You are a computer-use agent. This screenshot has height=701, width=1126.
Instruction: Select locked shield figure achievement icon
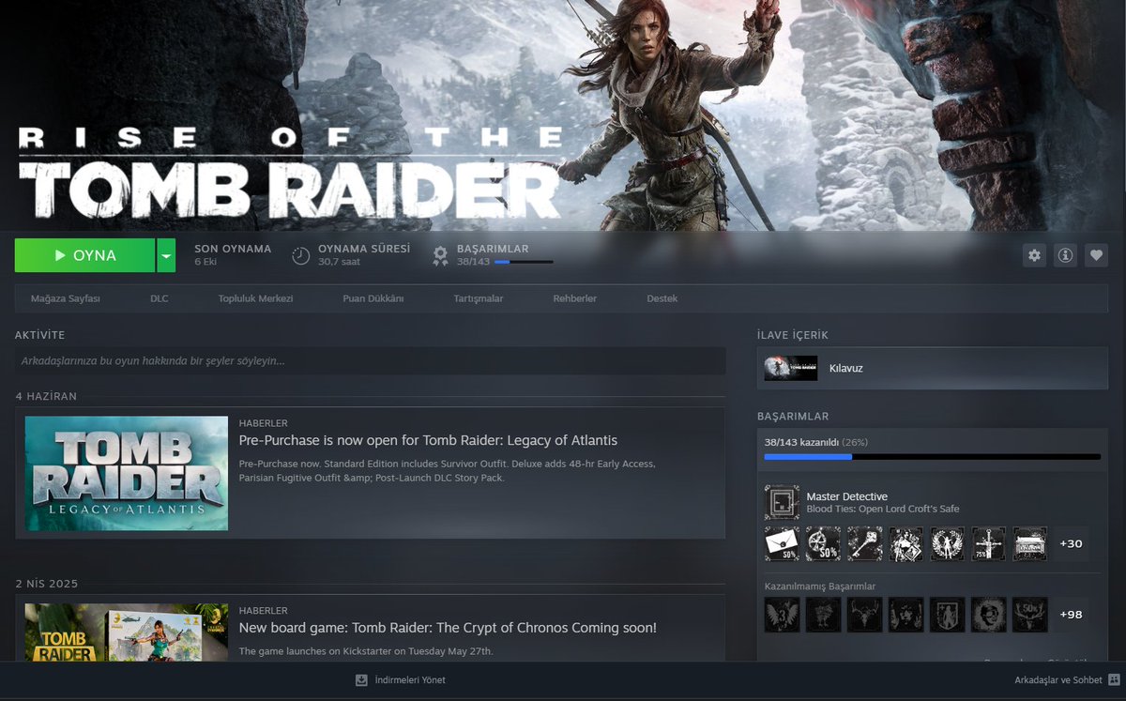tap(948, 615)
